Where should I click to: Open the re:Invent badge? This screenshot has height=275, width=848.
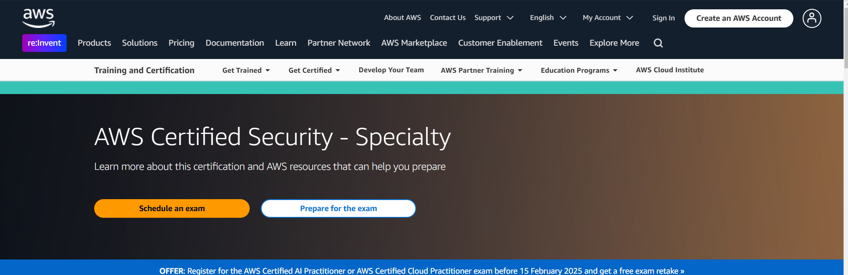(x=44, y=43)
